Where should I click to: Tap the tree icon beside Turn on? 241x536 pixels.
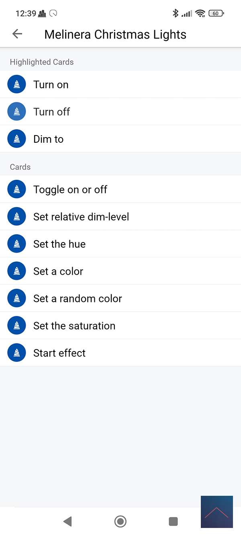[17, 84]
